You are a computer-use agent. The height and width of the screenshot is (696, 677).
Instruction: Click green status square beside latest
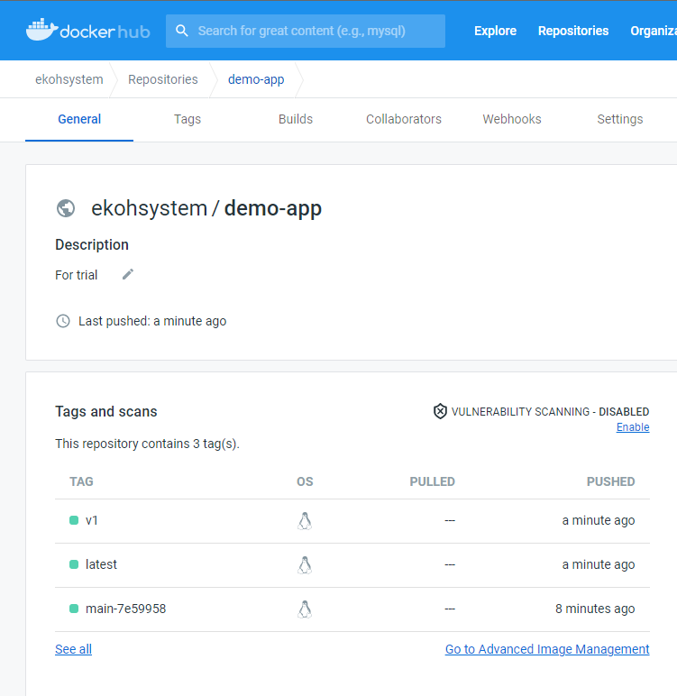pos(74,564)
